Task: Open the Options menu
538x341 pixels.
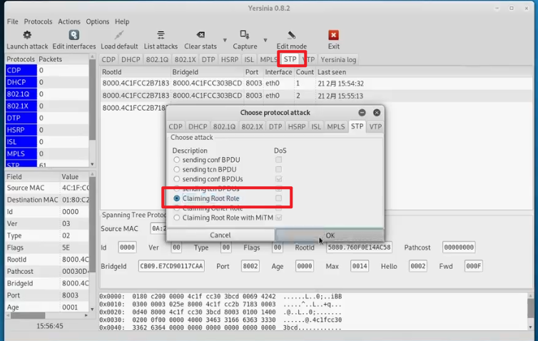Action: tap(98, 21)
